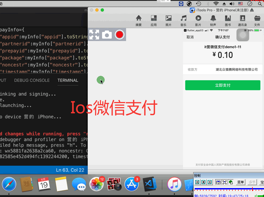Open Photo Booth from the Dock
264x197 pixels.
tap(114, 184)
